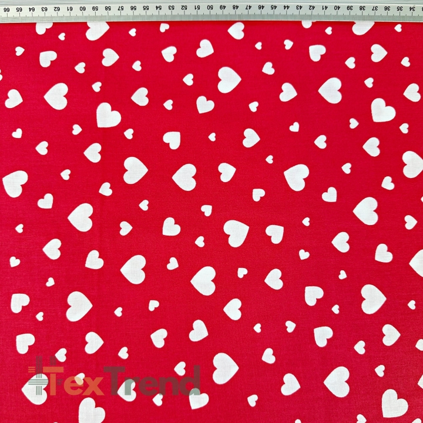Click the 40 mark on the ruler

point(337,8)
